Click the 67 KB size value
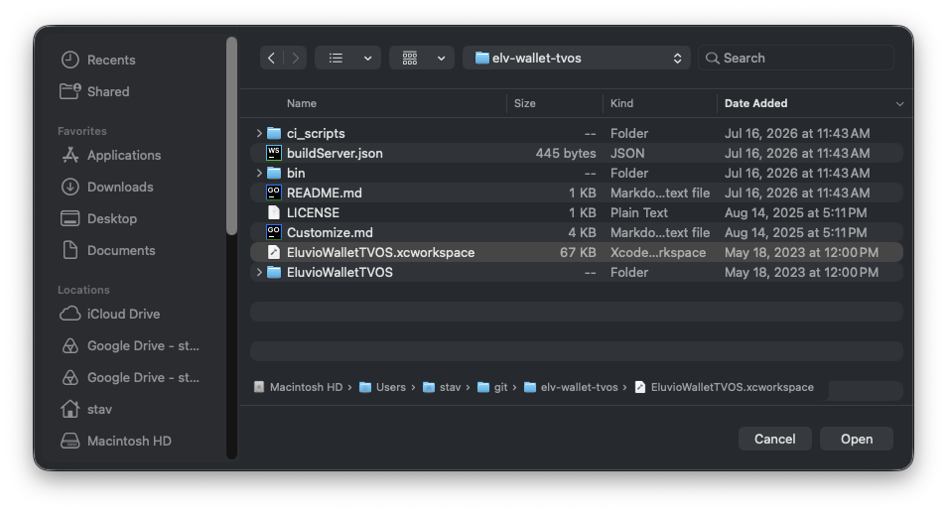947x512 pixels. pyautogui.click(x=578, y=252)
